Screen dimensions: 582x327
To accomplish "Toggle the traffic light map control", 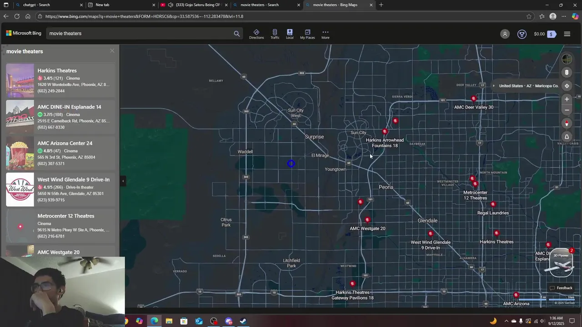I will pos(567,73).
